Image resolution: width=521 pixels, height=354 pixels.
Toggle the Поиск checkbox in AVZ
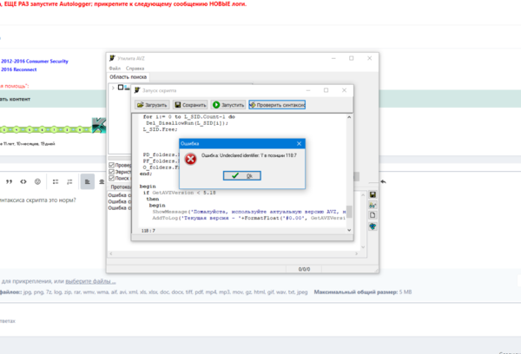112,179
